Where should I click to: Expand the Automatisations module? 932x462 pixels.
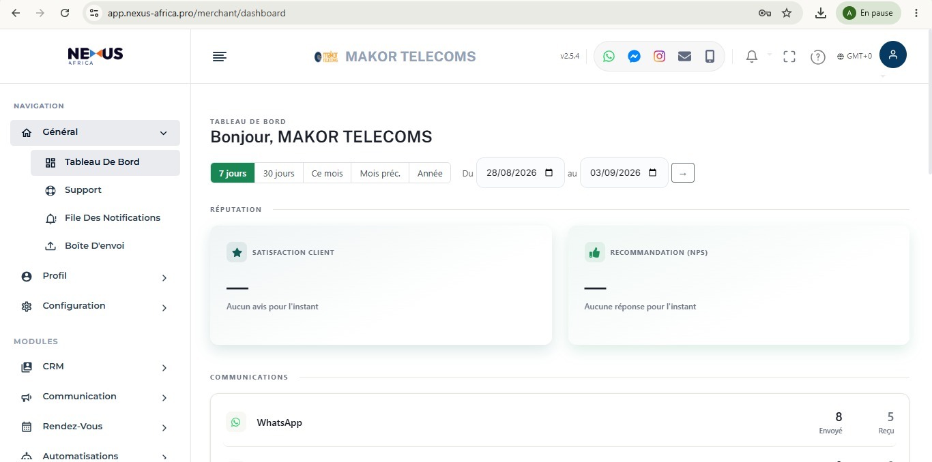click(x=95, y=455)
